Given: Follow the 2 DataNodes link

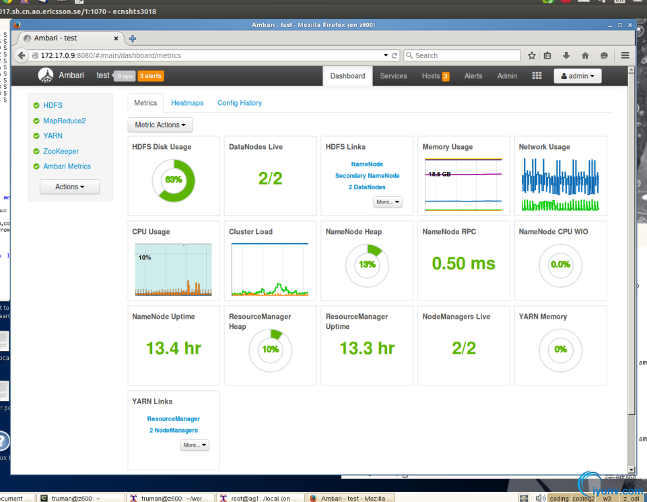Looking at the screenshot, I should pyautogui.click(x=367, y=187).
